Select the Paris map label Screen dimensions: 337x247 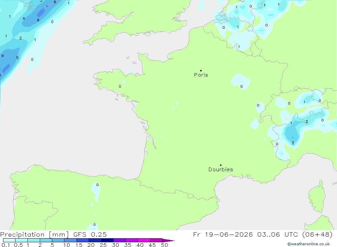(201, 75)
